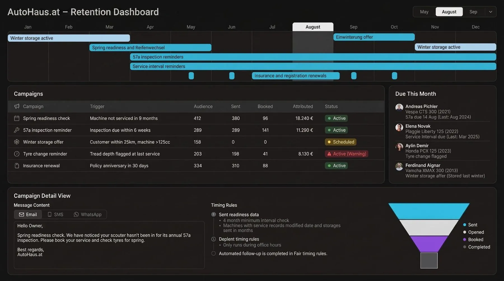Click the megaphone icon in Campaign column header
Viewport: 504px width, 281px height.
point(17,106)
